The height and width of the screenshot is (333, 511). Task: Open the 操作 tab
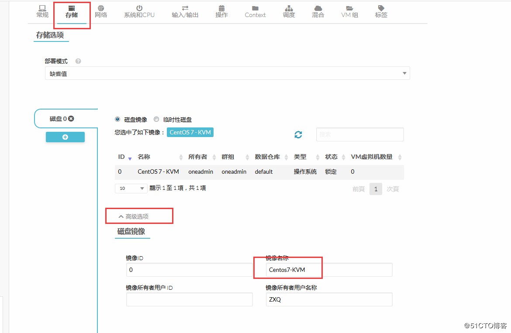point(221,12)
